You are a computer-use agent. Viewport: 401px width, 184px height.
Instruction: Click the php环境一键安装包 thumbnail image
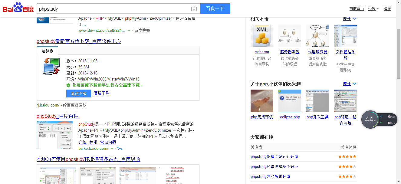coord(345,101)
